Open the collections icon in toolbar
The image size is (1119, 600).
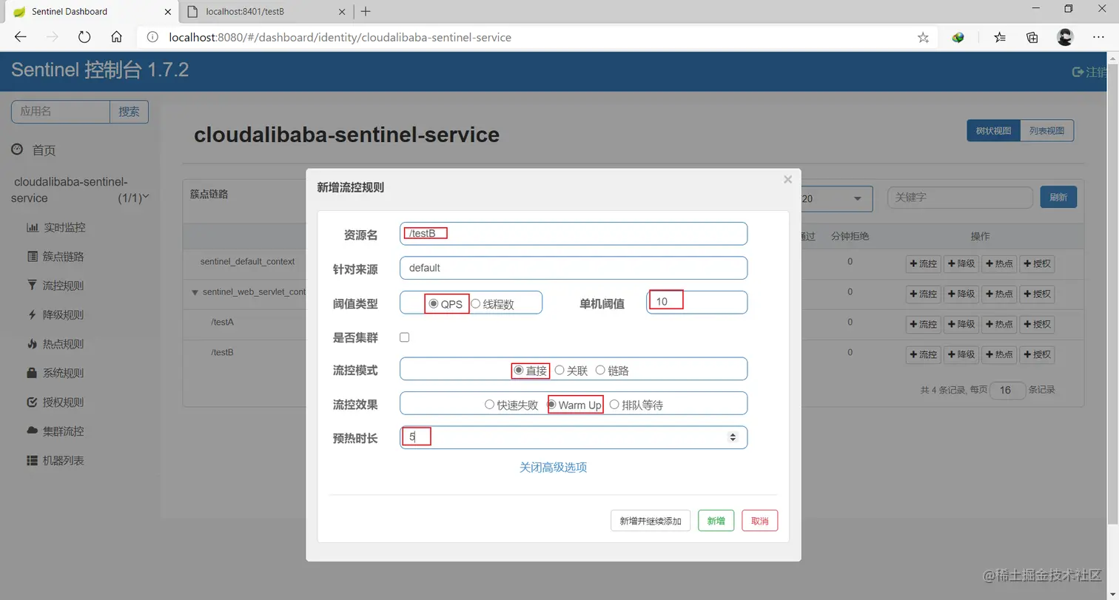[x=1032, y=37]
